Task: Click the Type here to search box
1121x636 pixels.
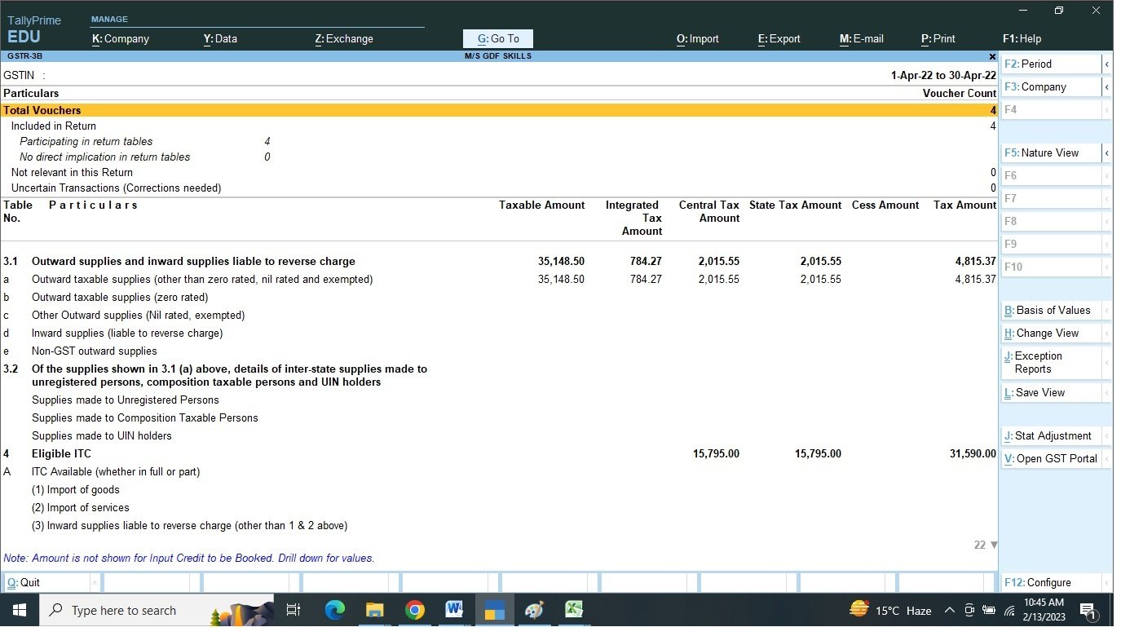Action: pyautogui.click(x=122, y=610)
